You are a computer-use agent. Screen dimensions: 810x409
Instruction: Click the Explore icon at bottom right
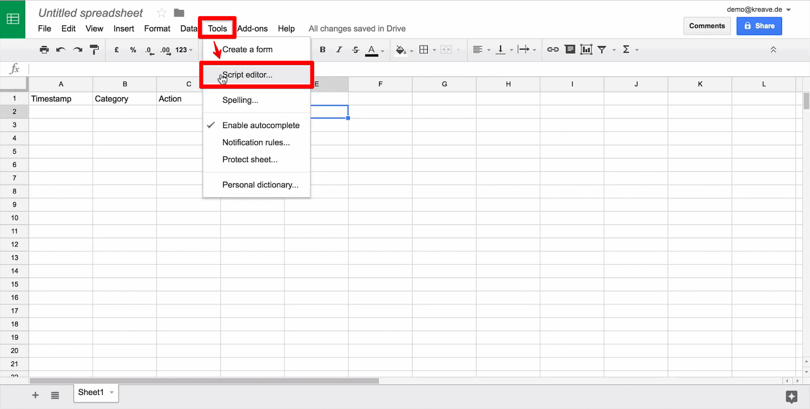coord(792,397)
